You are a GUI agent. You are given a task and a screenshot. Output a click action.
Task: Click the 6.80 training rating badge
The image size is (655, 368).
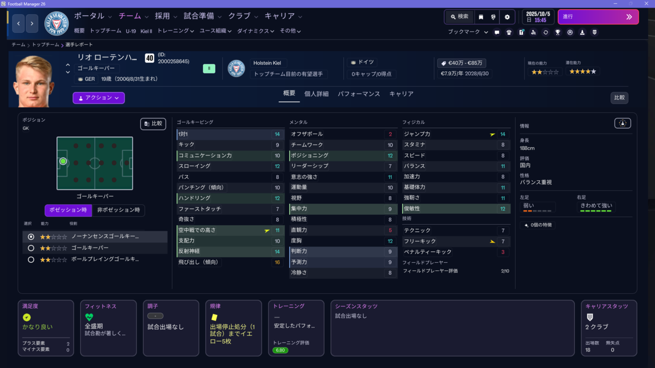(280, 350)
